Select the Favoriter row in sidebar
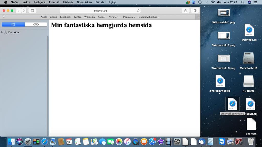The width and height of the screenshot is (262, 147). 24,32
